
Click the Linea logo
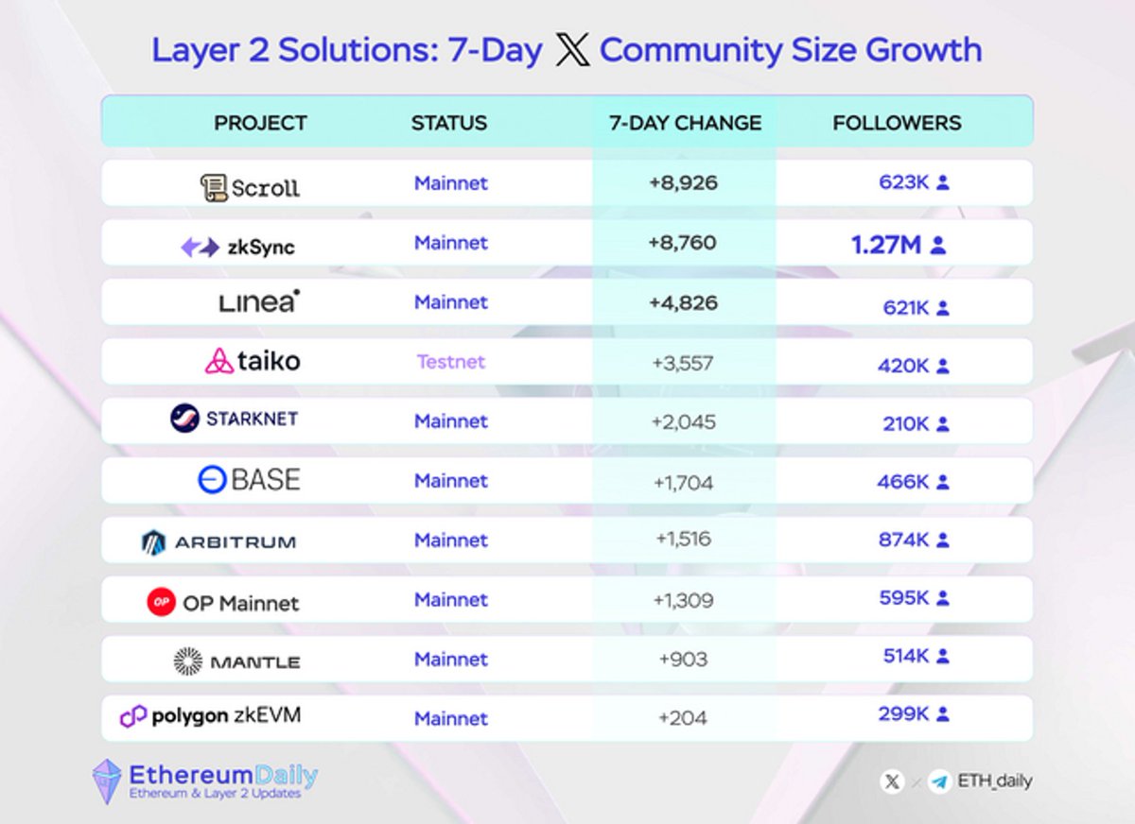click(259, 301)
